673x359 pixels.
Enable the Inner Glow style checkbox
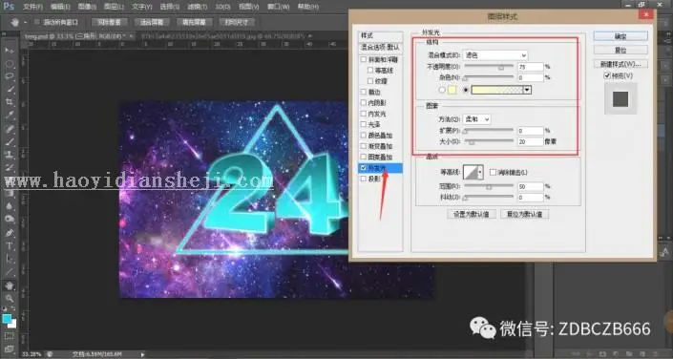[x=364, y=114]
